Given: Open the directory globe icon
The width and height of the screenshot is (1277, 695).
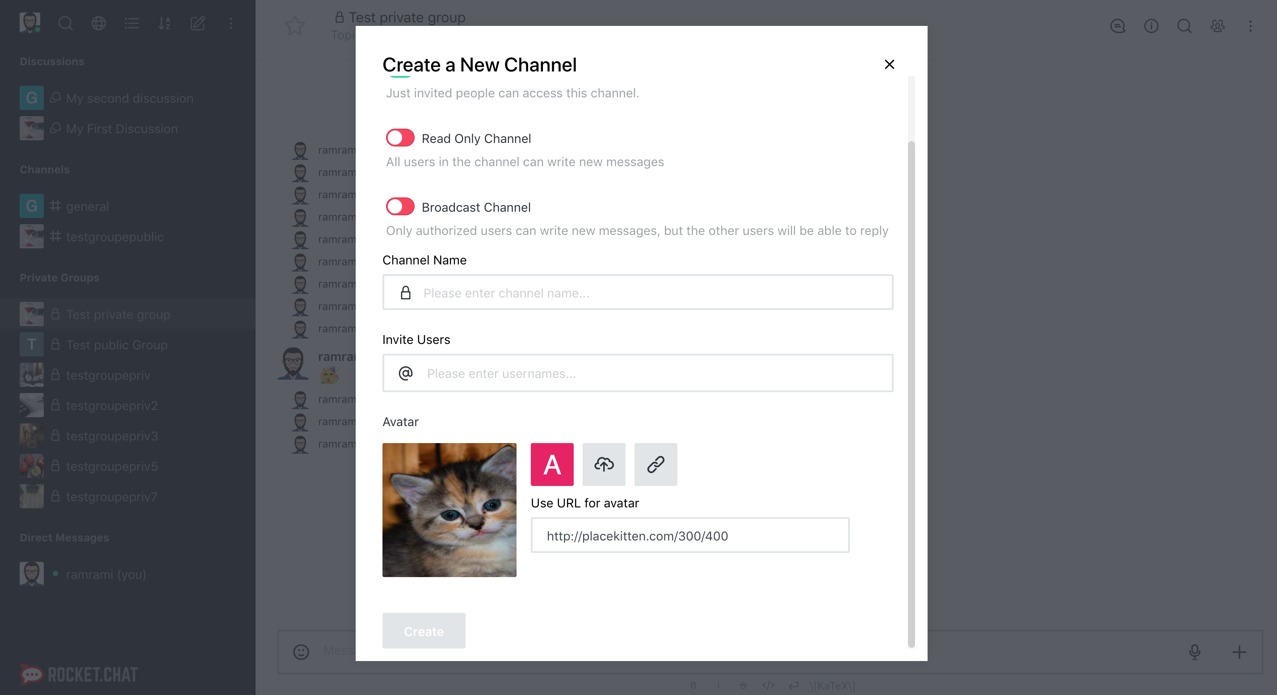Looking at the screenshot, I should coord(99,23).
